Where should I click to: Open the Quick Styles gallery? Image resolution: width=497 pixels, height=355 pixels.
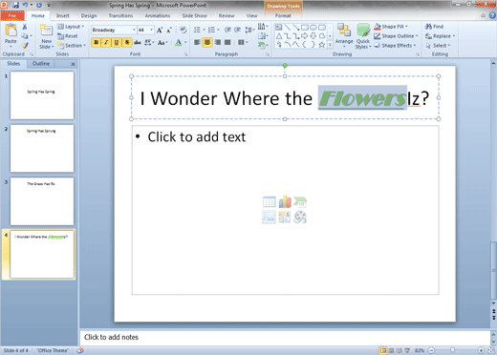pyautogui.click(x=363, y=36)
